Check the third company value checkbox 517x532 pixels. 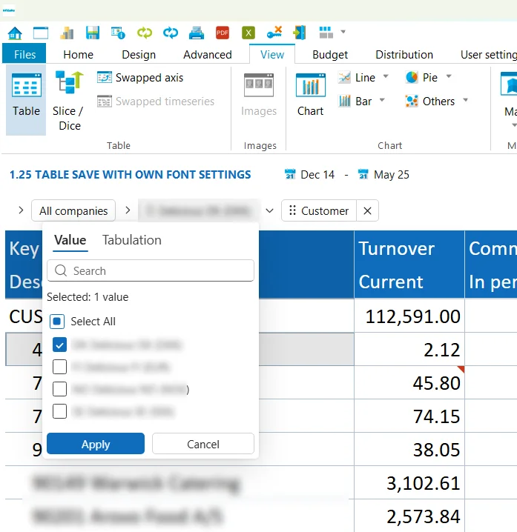click(x=60, y=389)
